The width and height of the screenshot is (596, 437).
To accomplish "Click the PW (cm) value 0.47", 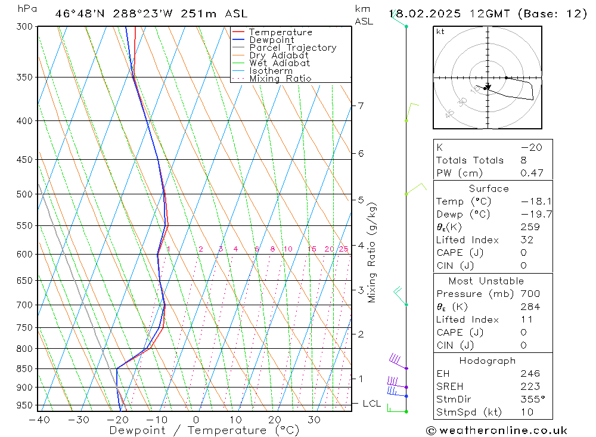I will [x=532, y=173].
